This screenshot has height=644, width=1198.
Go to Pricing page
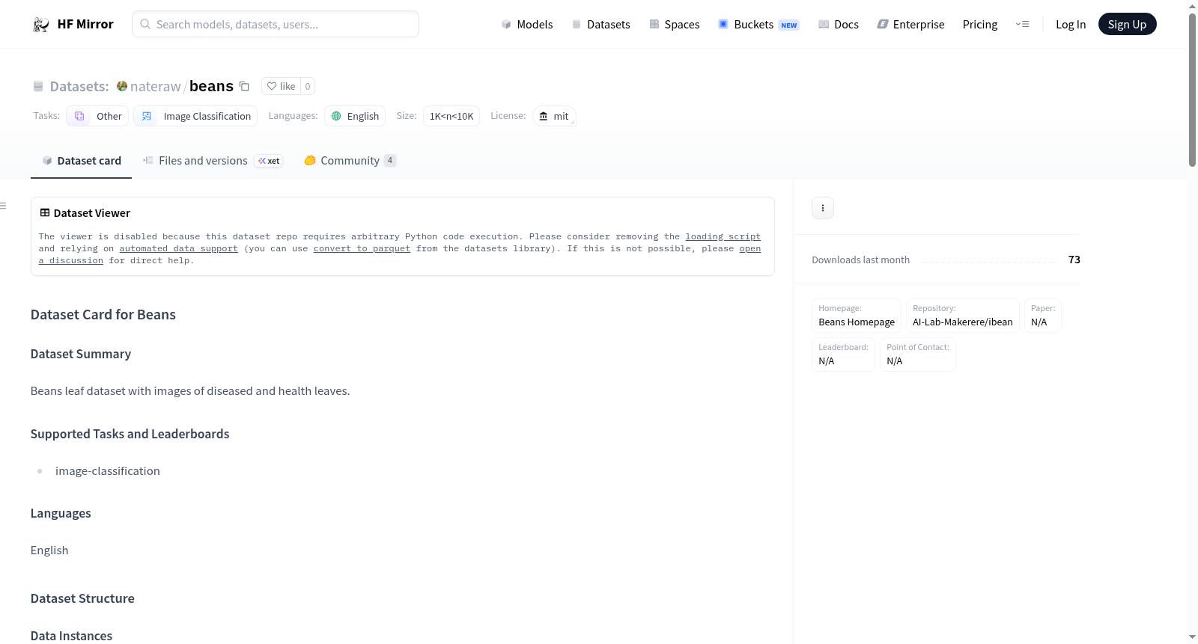coord(980,24)
